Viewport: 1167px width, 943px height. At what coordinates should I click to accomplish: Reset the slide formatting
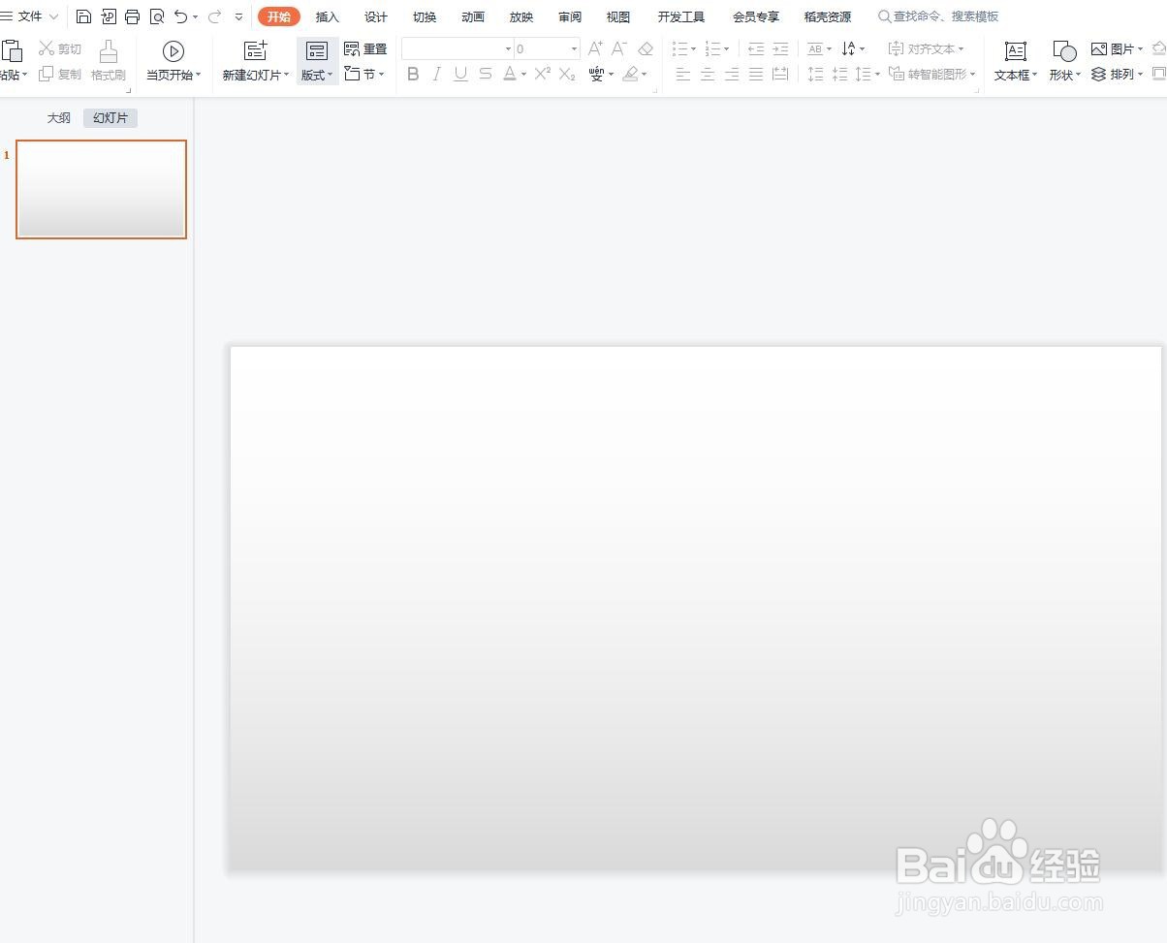click(x=365, y=47)
